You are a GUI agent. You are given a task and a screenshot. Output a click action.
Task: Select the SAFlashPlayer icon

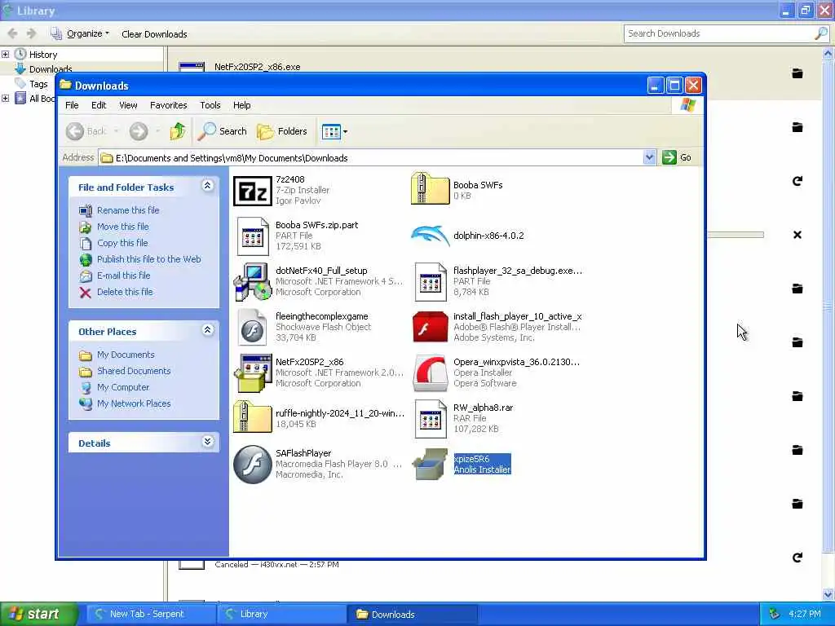(253, 464)
